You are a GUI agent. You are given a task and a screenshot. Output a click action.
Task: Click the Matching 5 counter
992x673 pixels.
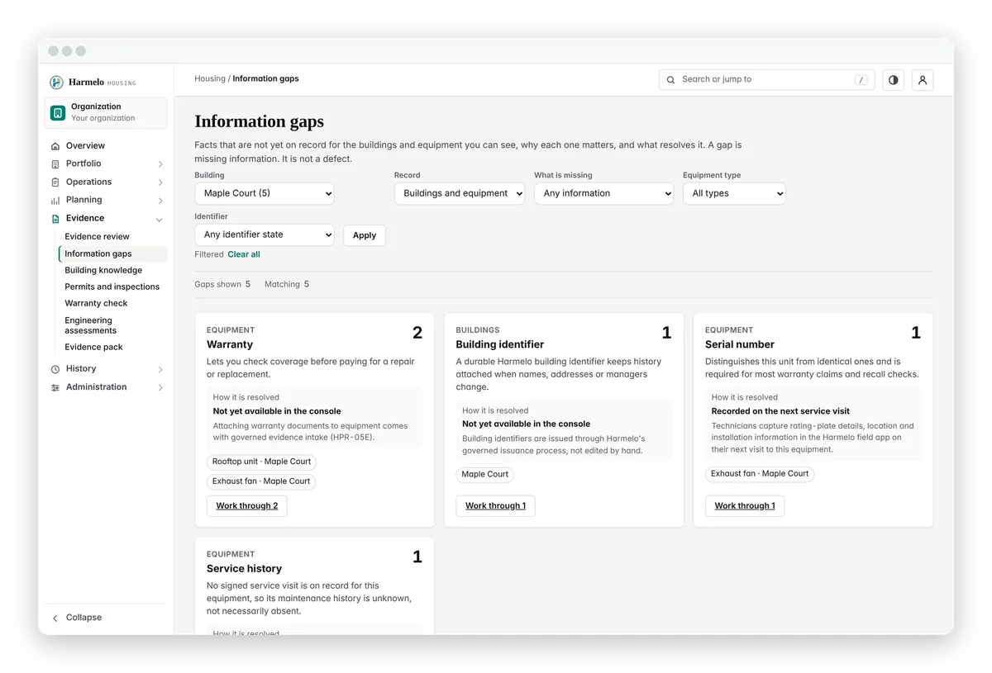287,284
